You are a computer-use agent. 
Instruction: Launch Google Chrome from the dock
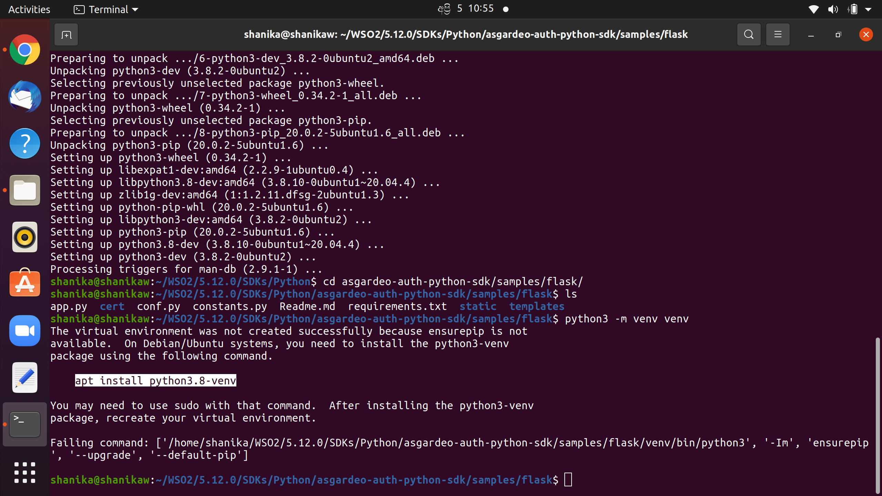25,50
